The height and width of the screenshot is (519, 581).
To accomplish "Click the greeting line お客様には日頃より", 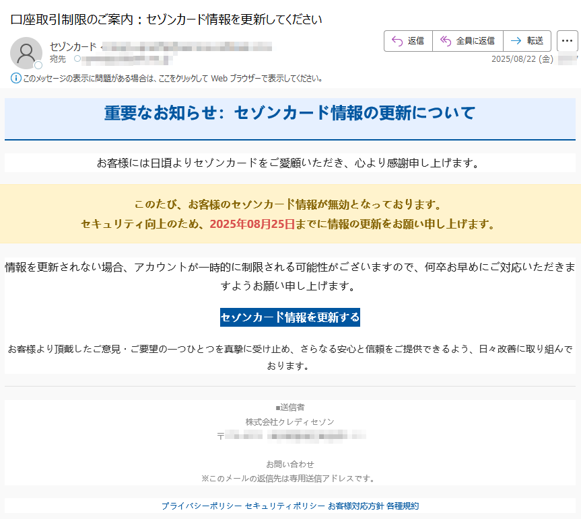I will 289,163.
